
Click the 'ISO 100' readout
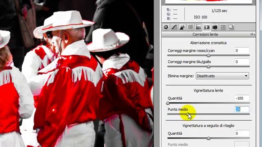pyautogui.click(x=201, y=17)
